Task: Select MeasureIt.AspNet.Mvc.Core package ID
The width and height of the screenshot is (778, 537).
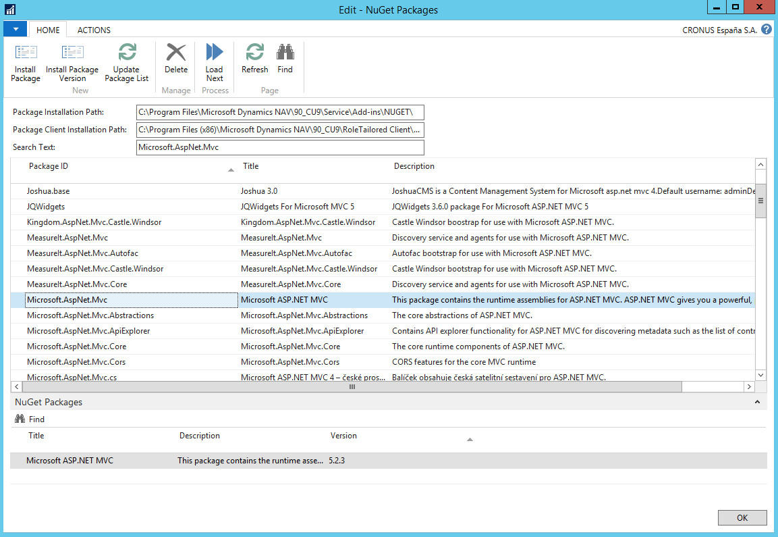Action: click(x=77, y=284)
